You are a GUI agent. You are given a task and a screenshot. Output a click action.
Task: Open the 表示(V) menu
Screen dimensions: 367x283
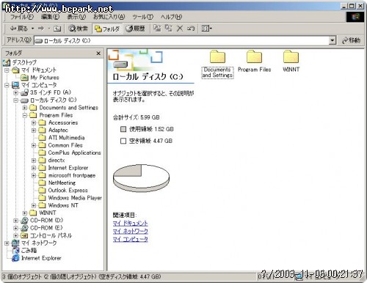tap(76, 17)
